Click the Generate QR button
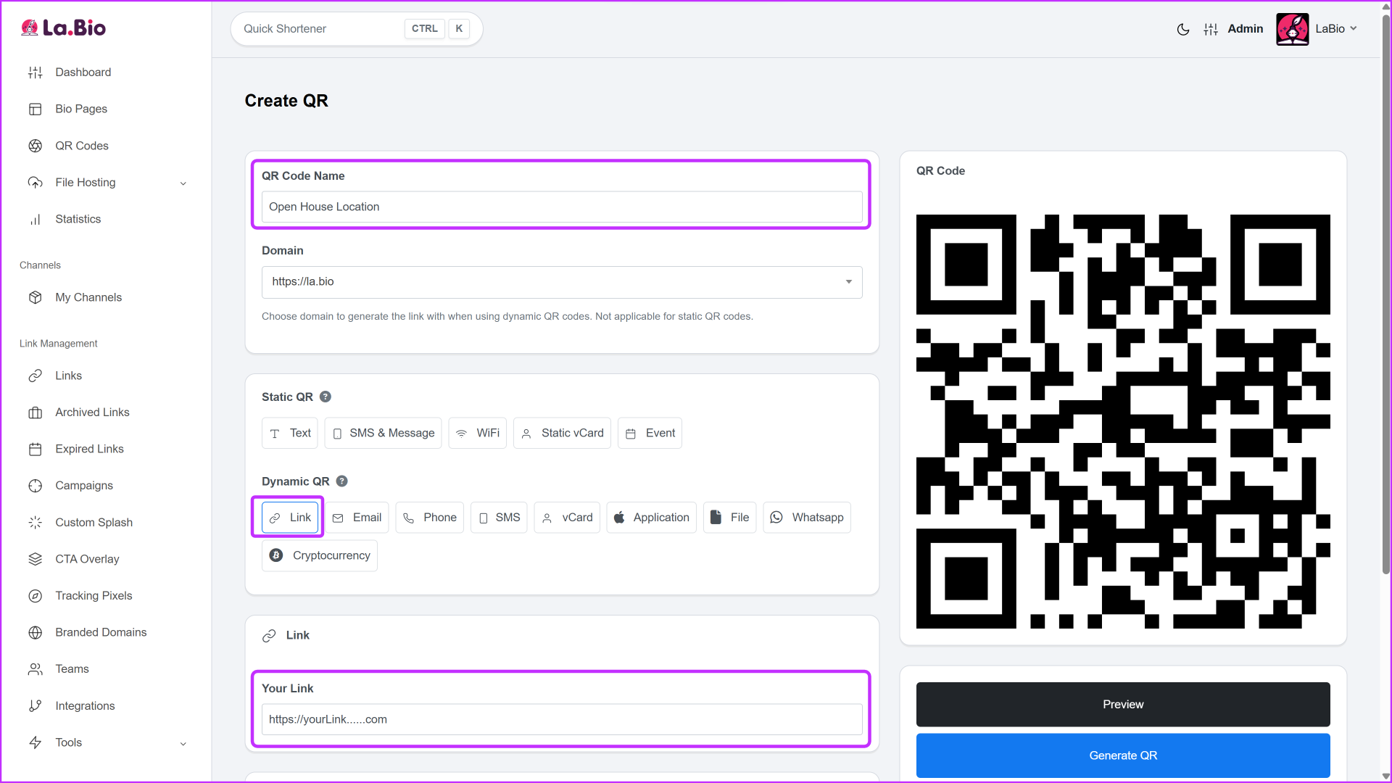 (1122, 755)
